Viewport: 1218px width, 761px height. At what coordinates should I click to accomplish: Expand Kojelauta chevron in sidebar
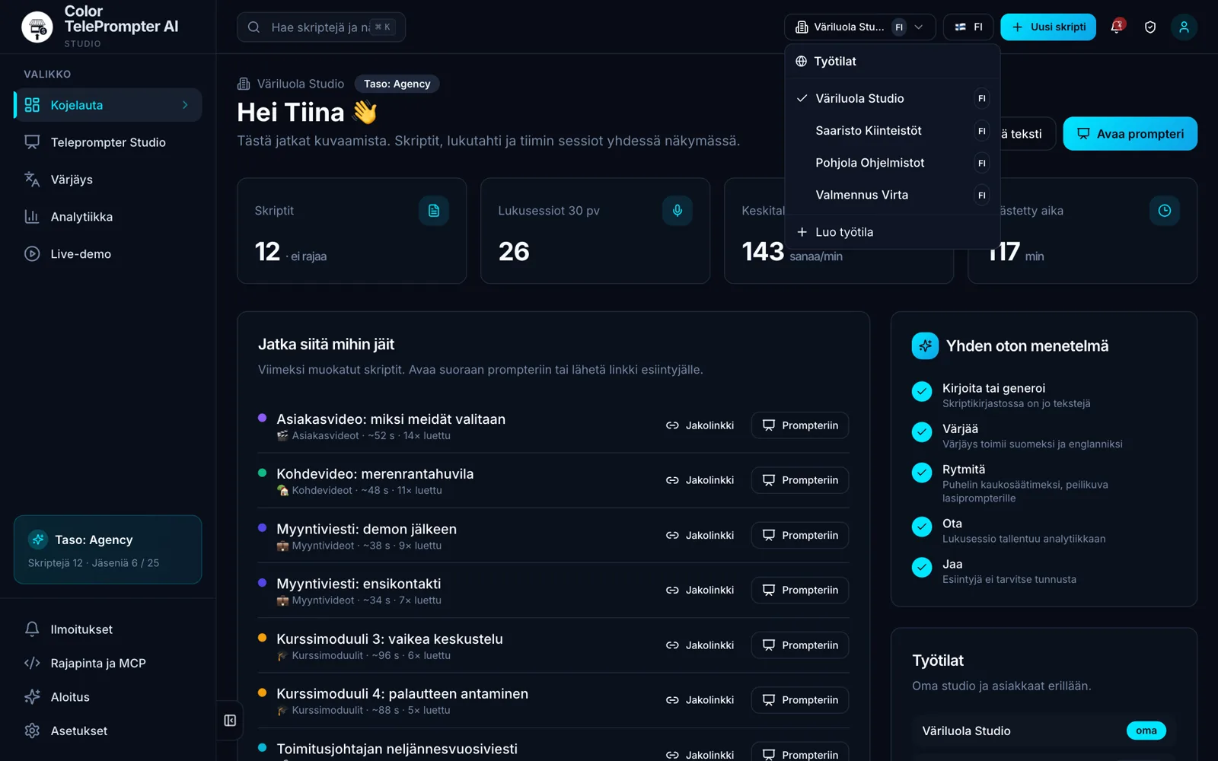point(185,105)
